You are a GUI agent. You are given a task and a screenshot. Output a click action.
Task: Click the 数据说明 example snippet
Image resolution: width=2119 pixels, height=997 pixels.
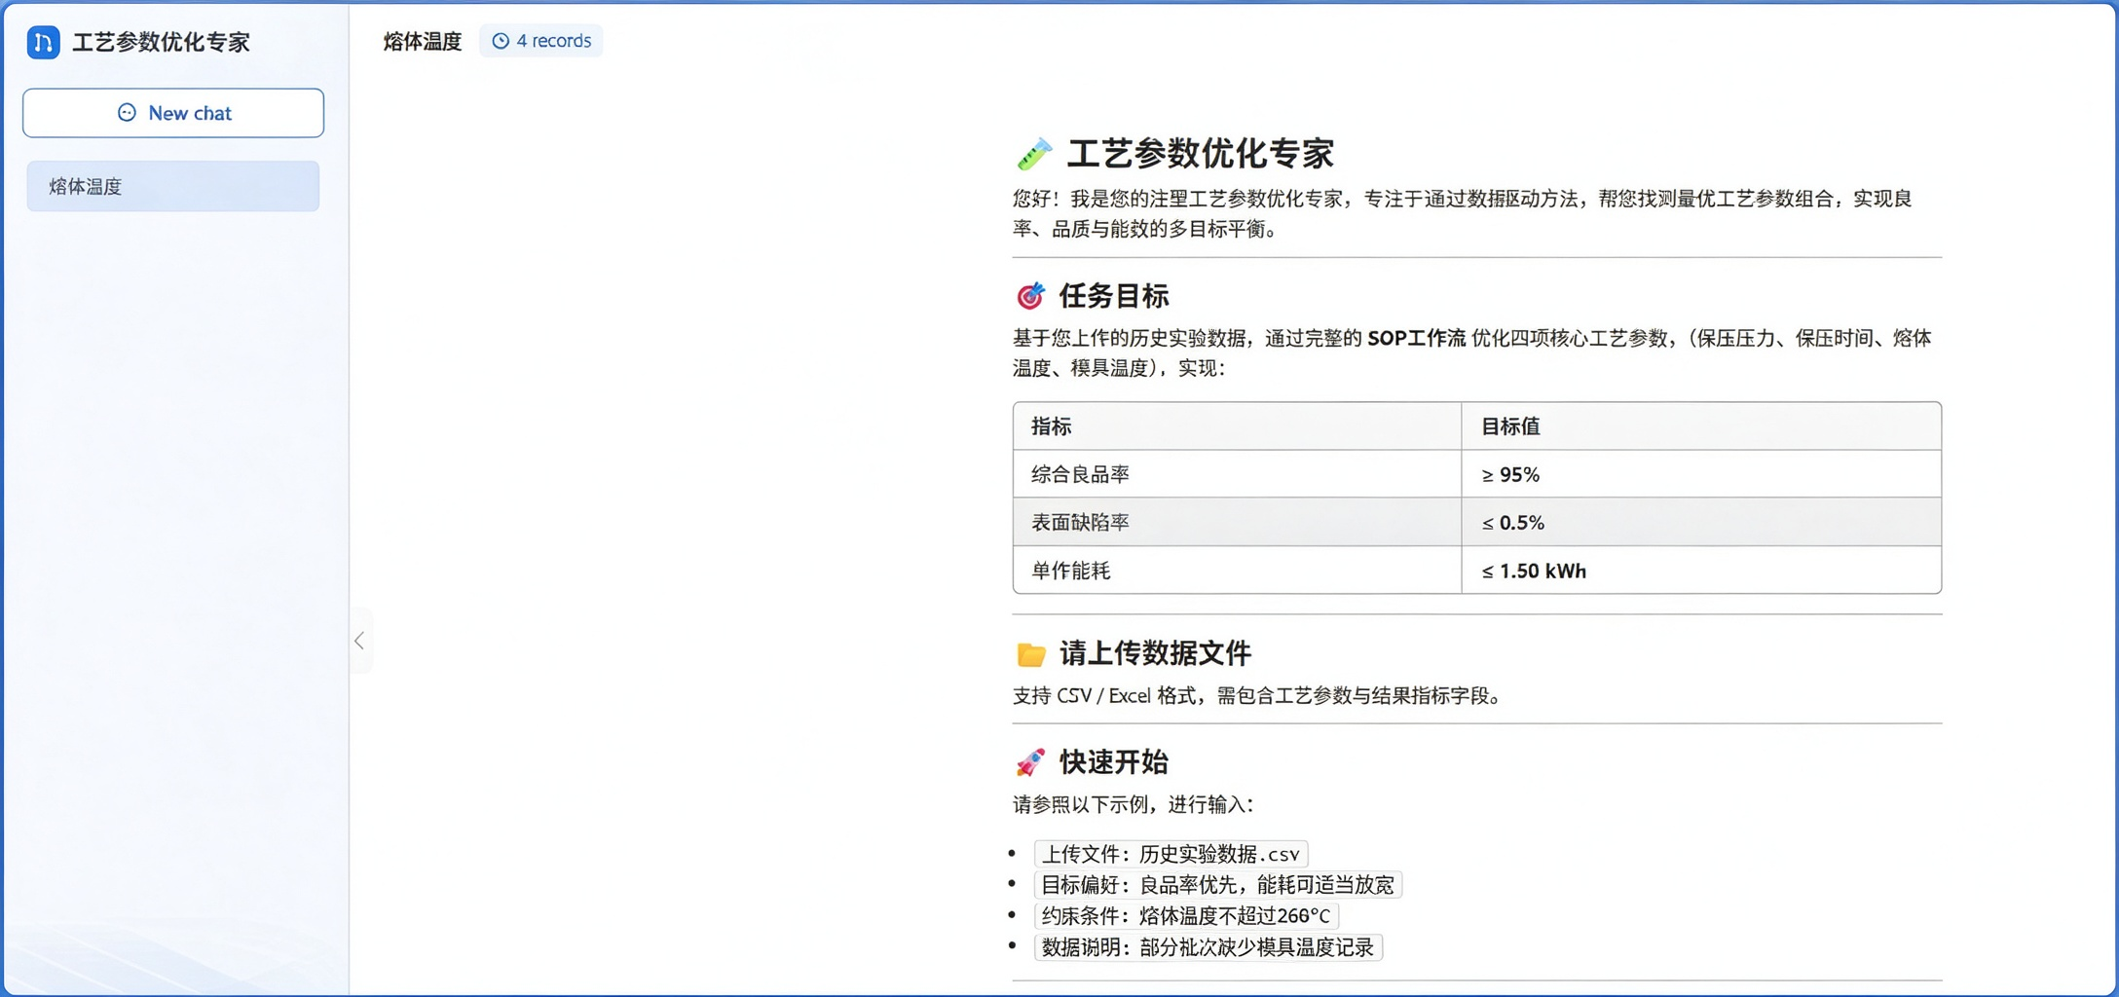1208,947
